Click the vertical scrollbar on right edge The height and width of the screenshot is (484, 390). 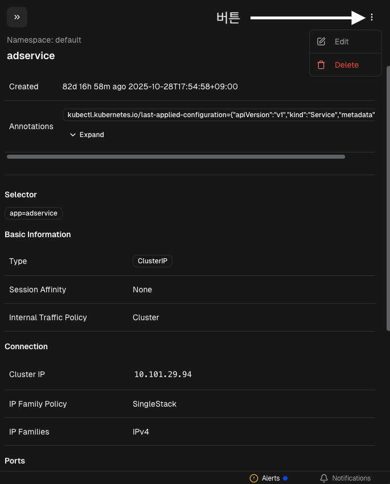click(x=388, y=199)
